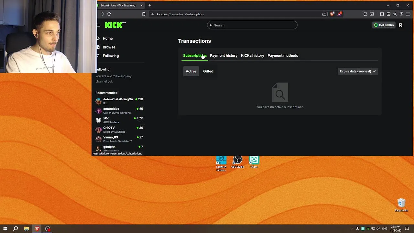Open the Brave Rewards triangle icon

340,14
